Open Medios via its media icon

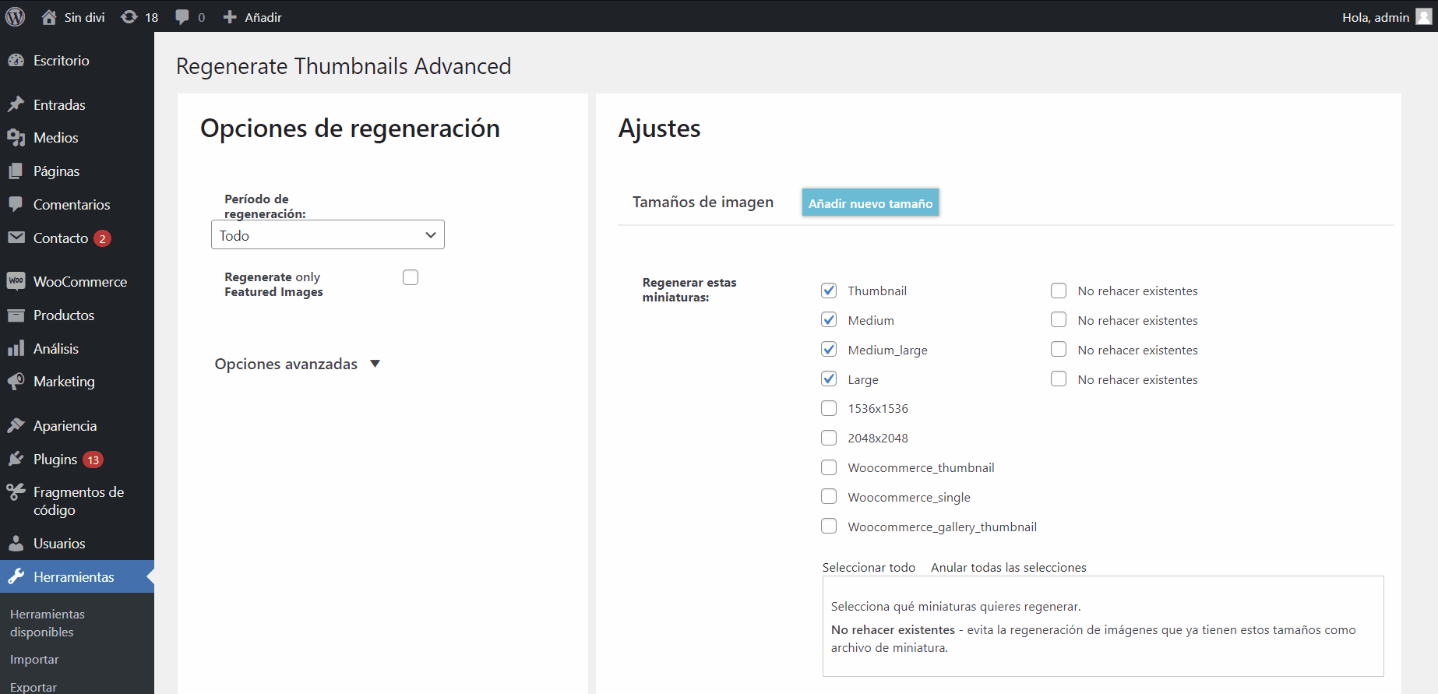click(16, 138)
